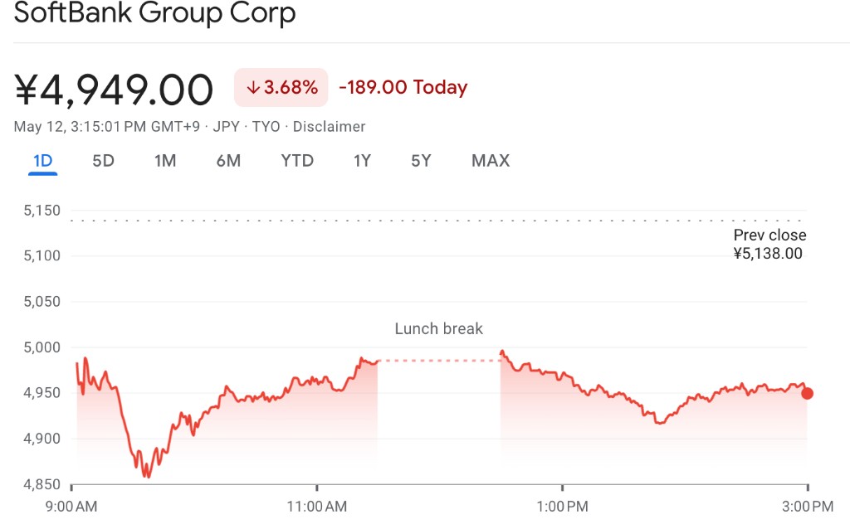Select the 1D time range tab
The height and width of the screenshot is (529, 850).
point(43,161)
